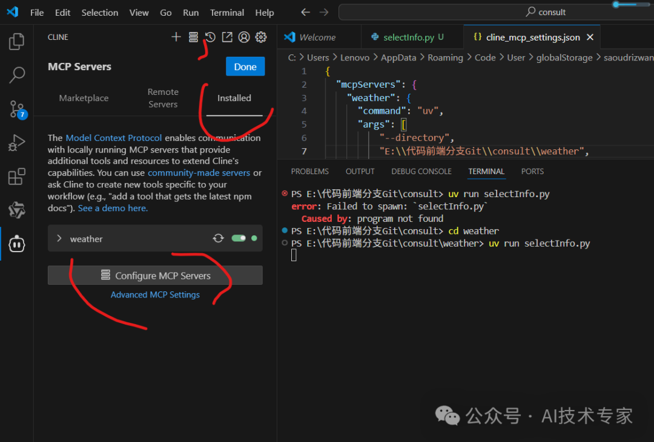Screen dimensions: 654x442
Task: Open the Search view in activity bar
Action: pyautogui.click(x=17, y=75)
